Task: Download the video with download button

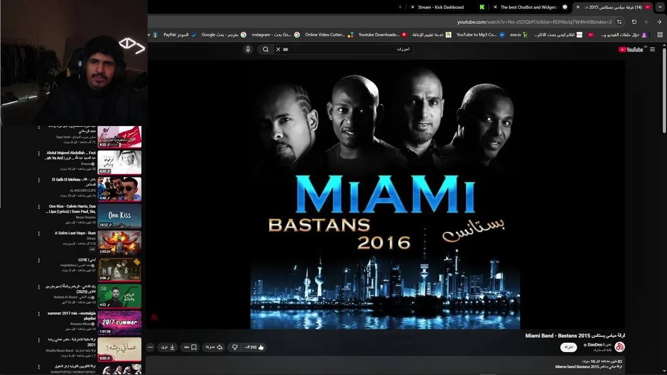Action: 168,347
